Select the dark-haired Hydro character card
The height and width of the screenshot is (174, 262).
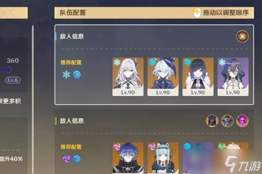click(x=198, y=77)
